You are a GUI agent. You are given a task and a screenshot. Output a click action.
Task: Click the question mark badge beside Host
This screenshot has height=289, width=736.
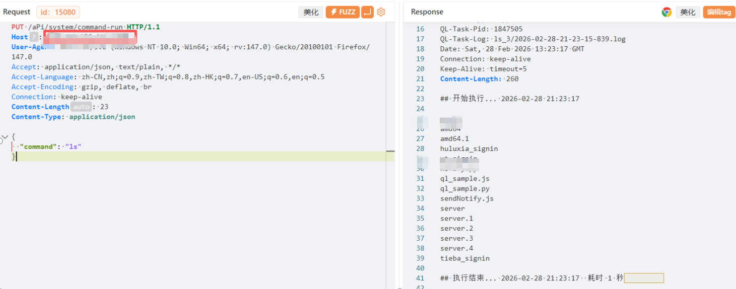[34, 37]
